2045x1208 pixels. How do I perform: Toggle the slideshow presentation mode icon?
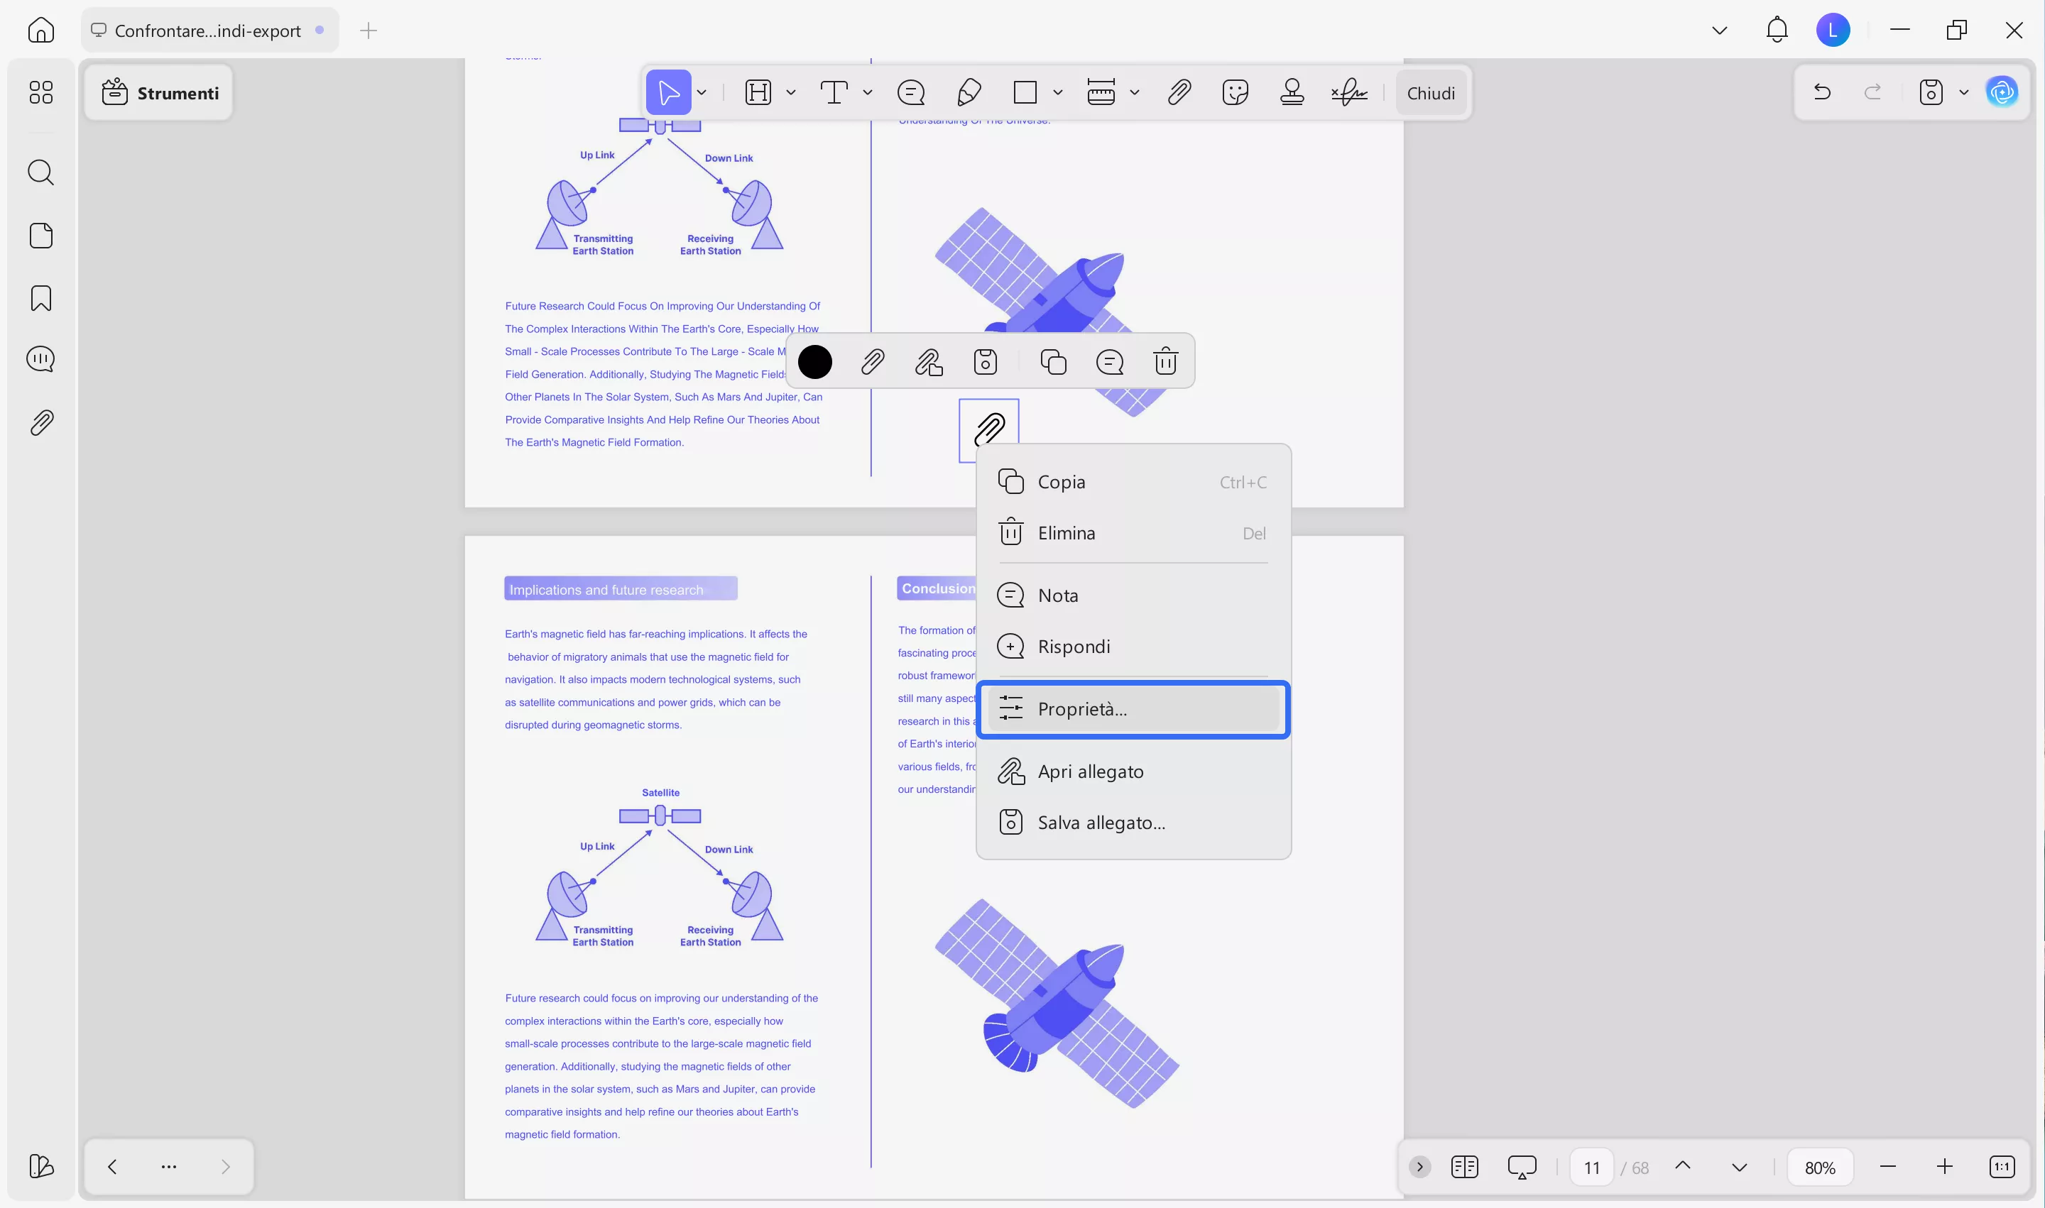(1522, 1167)
